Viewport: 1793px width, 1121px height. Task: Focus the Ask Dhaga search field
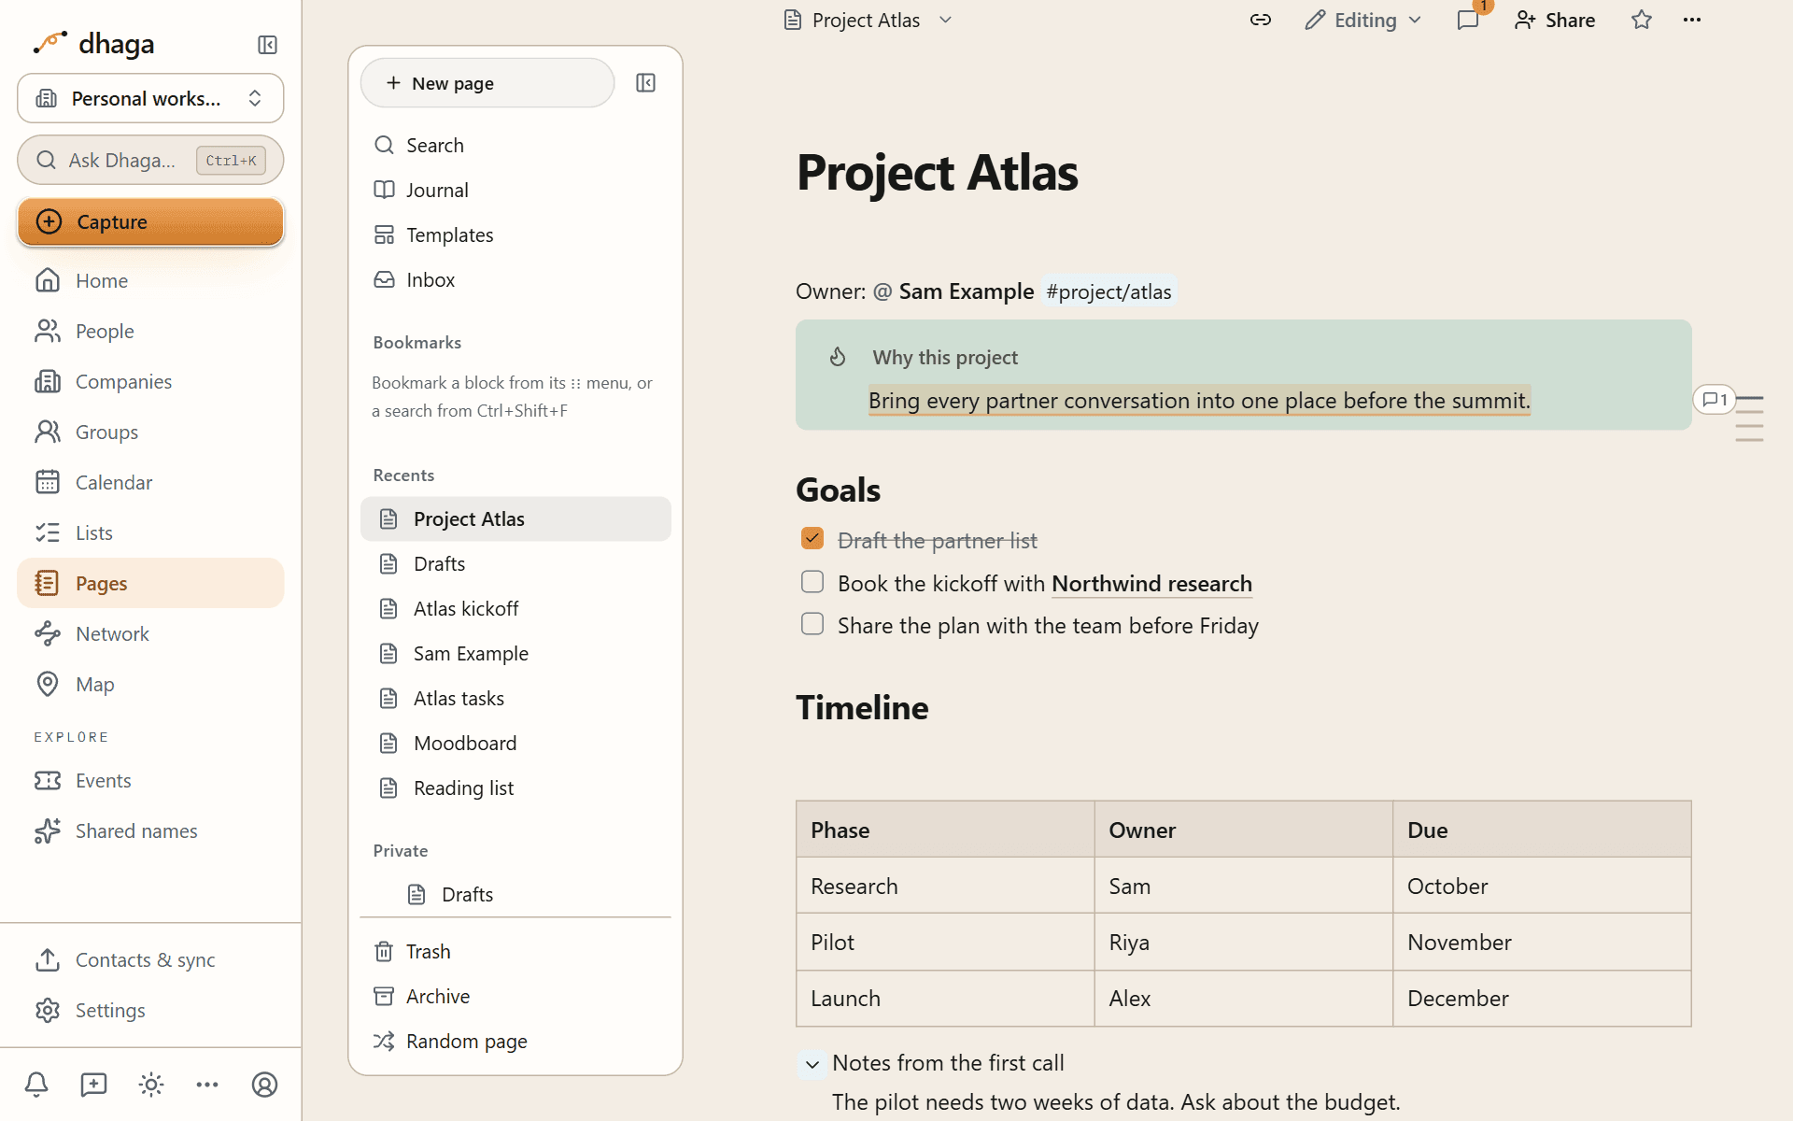[x=150, y=160]
